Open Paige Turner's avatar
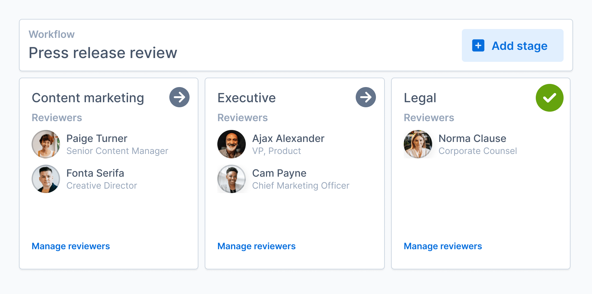Viewport: 592px width, 294px height. (46, 144)
